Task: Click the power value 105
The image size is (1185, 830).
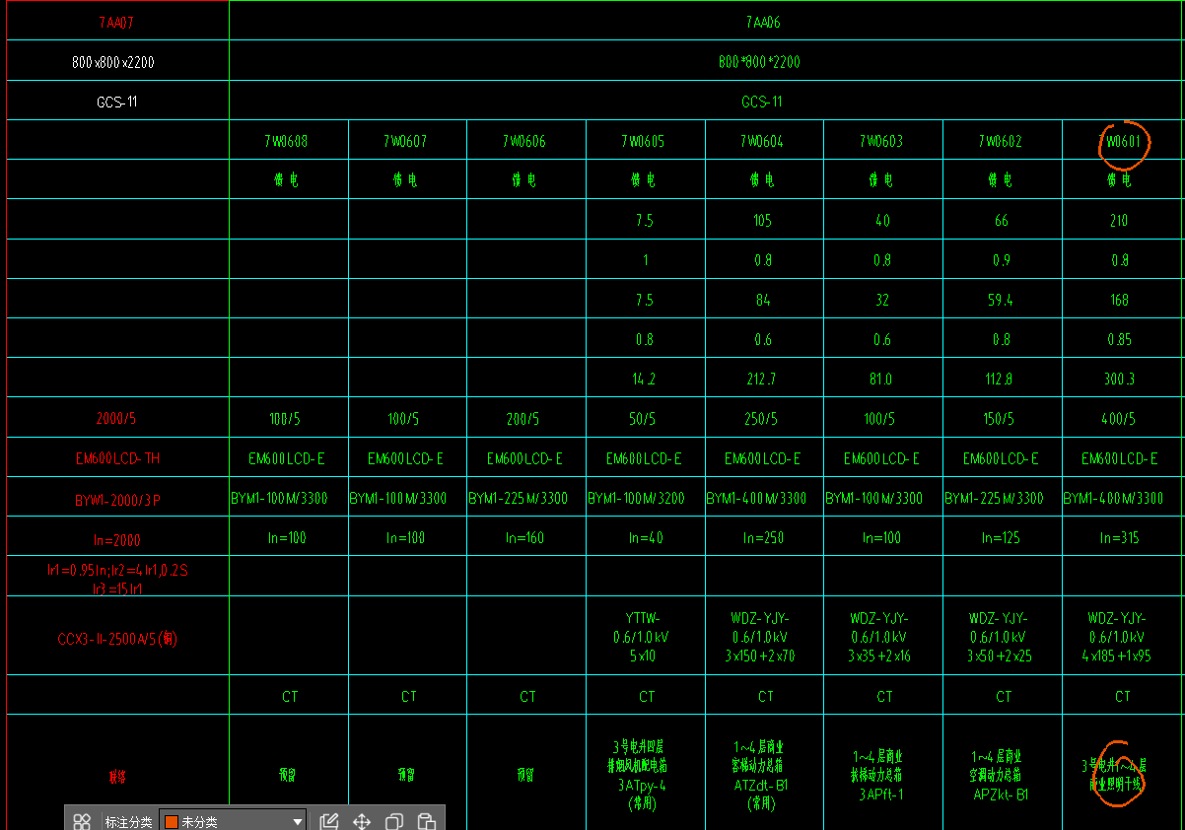Action: (x=762, y=221)
